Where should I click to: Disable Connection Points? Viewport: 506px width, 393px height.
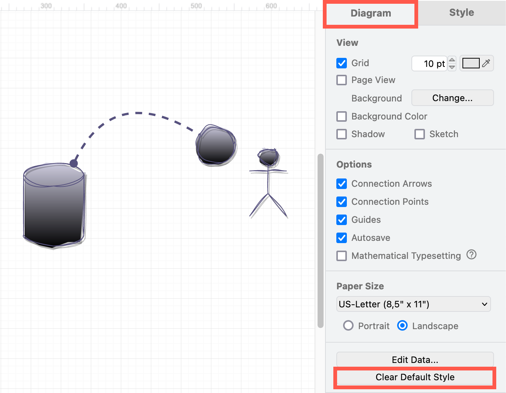[x=341, y=202]
